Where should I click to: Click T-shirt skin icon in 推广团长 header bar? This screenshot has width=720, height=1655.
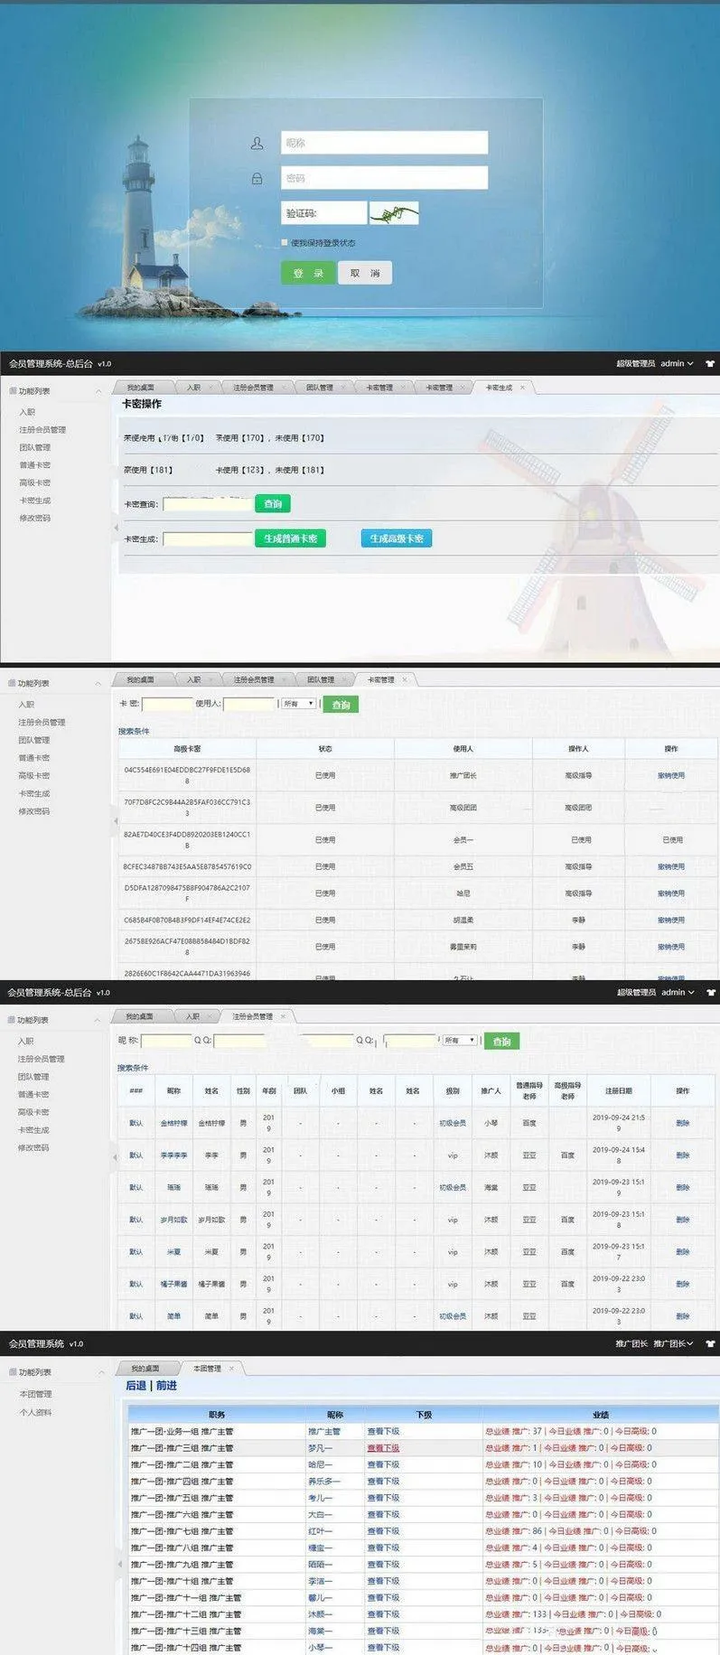click(x=710, y=1343)
